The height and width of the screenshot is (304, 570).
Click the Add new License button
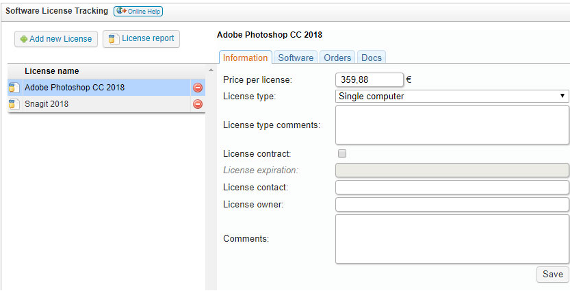click(x=56, y=39)
